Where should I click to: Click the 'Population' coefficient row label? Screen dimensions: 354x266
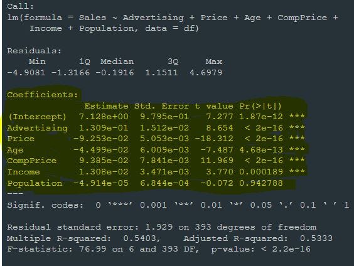tap(35, 183)
